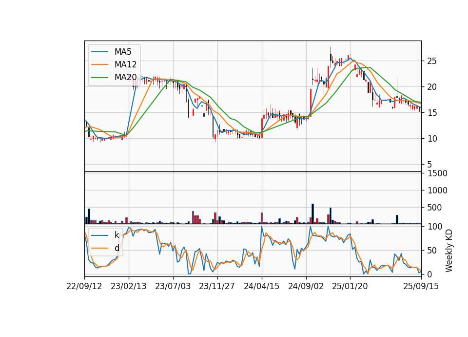
Task: Click the MA5 legend label
Action: (123, 52)
